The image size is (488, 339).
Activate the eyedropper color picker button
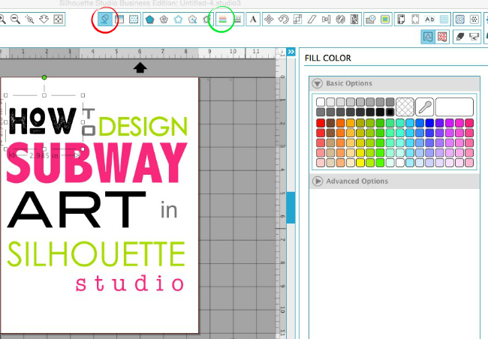tap(424, 106)
